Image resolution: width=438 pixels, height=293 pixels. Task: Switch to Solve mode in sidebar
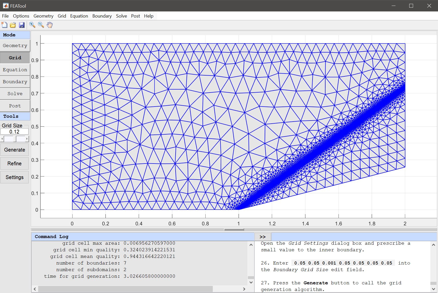[x=15, y=94]
